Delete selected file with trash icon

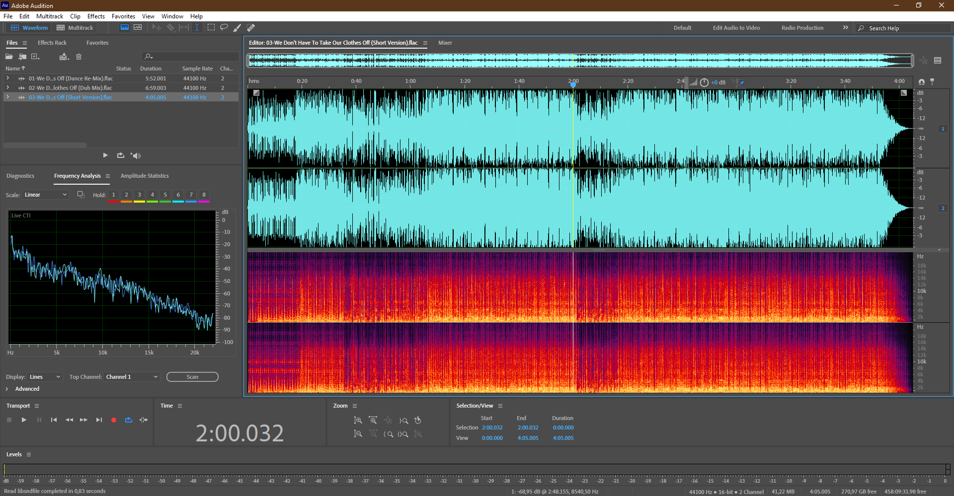point(79,57)
